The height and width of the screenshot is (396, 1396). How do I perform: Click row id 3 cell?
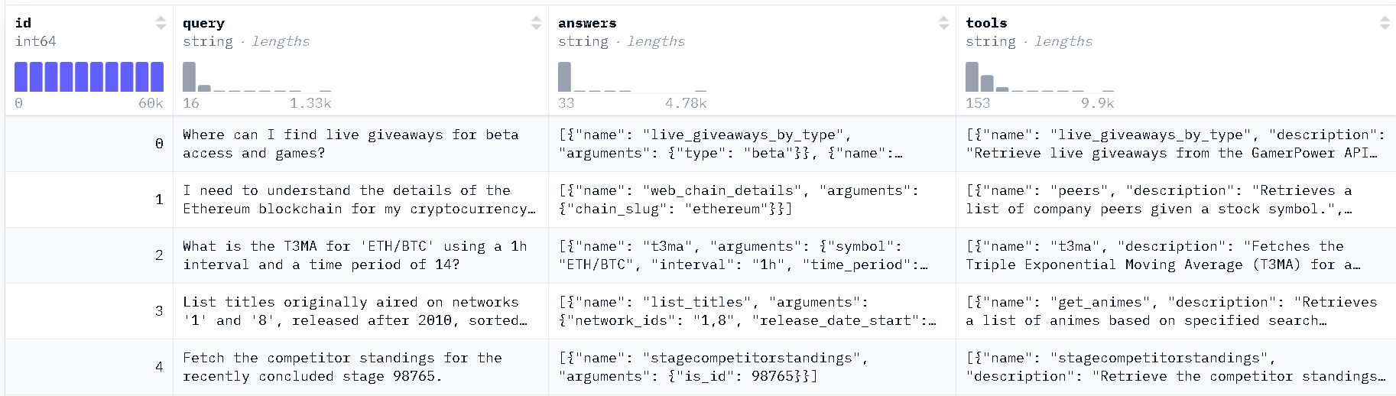point(89,311)
